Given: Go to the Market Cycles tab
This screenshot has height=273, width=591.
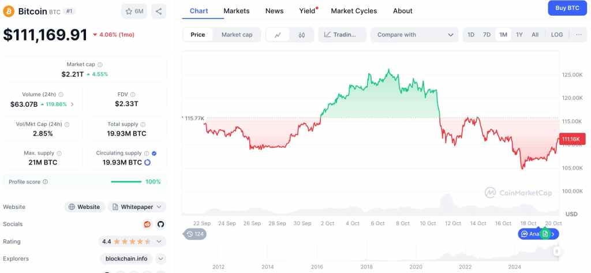Looking at the screenshot, I should click(354, 11).
